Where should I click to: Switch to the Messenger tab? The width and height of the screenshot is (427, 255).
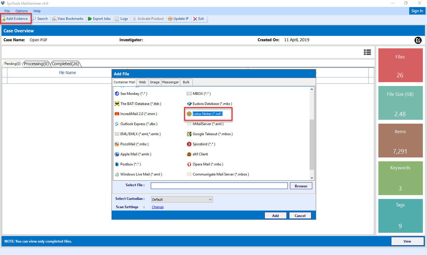(171, 82)
